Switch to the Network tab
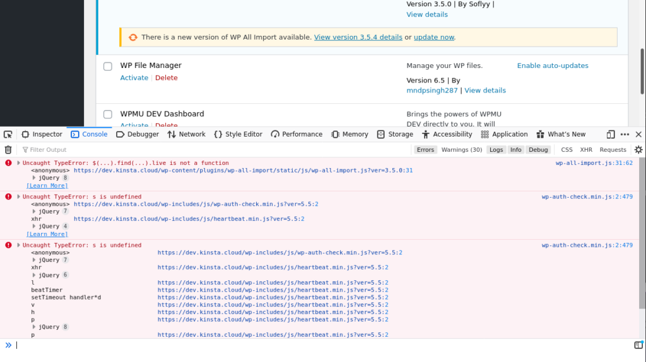 tap(186, 134)
